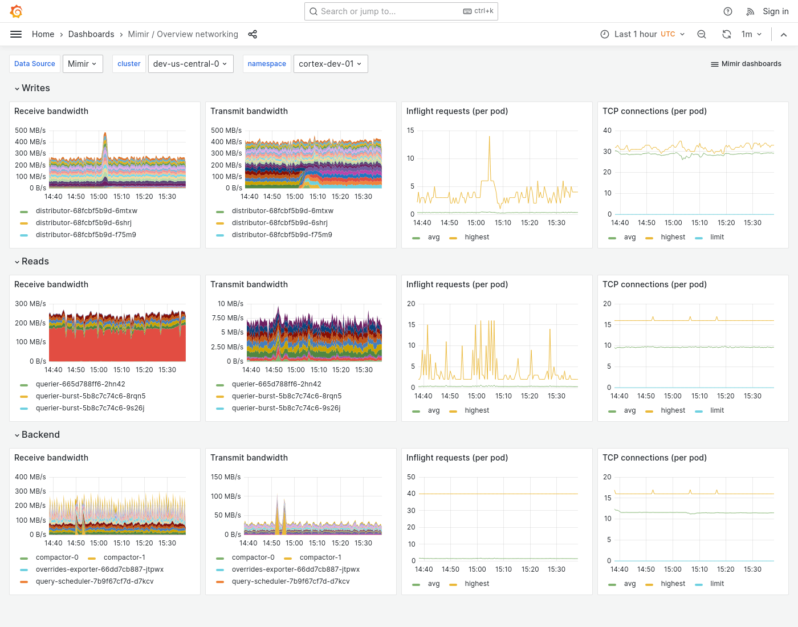
Task: Hide compactor-0 in Backend Receive bandwidth legend
Action: [x=57, y=557]
